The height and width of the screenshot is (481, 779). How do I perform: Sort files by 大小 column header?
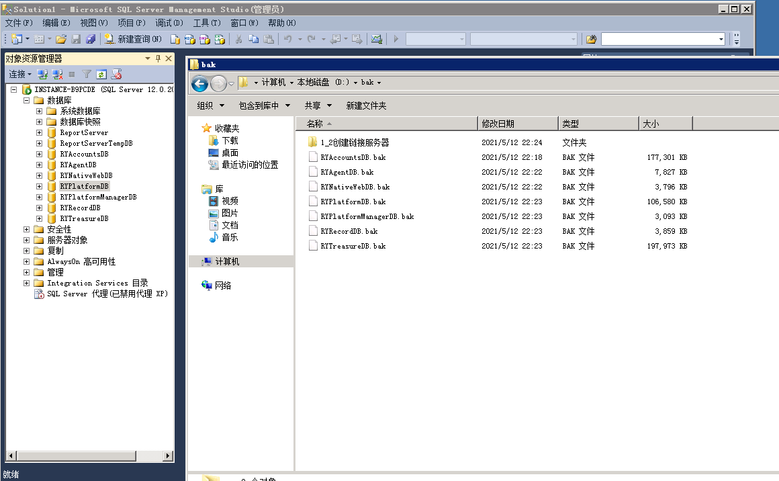coord(666,124)
